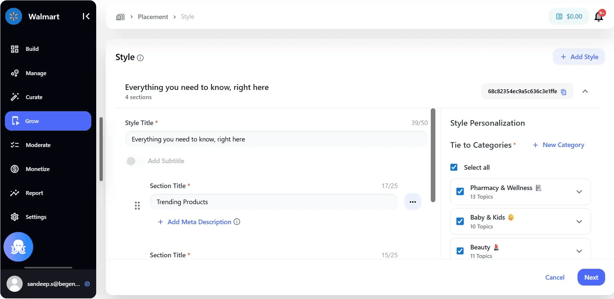Click the Trending Products section title field
The height and width of the screenshot is (299, 614).
pyautogui.click(x=274, y=202)
